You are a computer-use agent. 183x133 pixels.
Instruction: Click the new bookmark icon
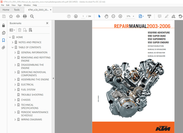tap(25, 30)
